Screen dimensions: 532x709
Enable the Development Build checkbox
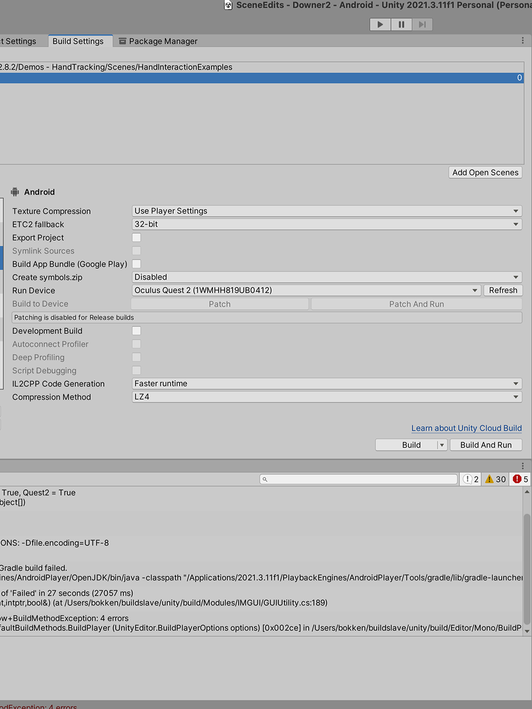pos(136,331)
